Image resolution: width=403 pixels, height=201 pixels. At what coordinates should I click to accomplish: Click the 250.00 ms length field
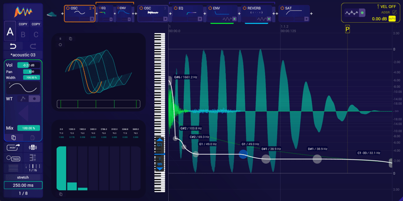tap(23, 185)
